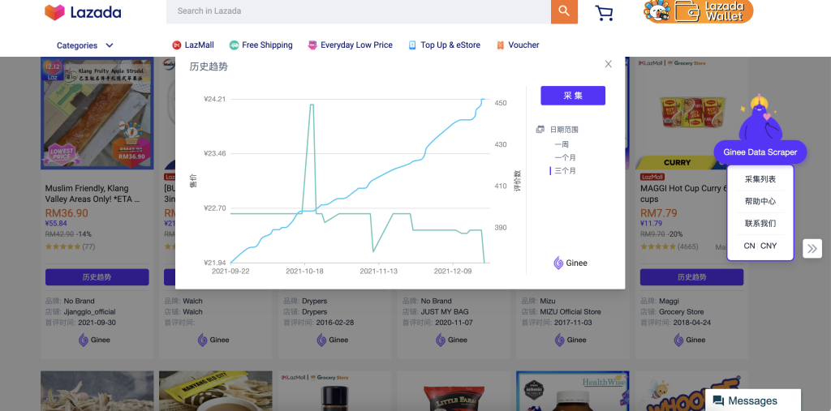Click Ginee logo under Jjangglo_official card
The image size is (831, 411).
coord(94,340)
